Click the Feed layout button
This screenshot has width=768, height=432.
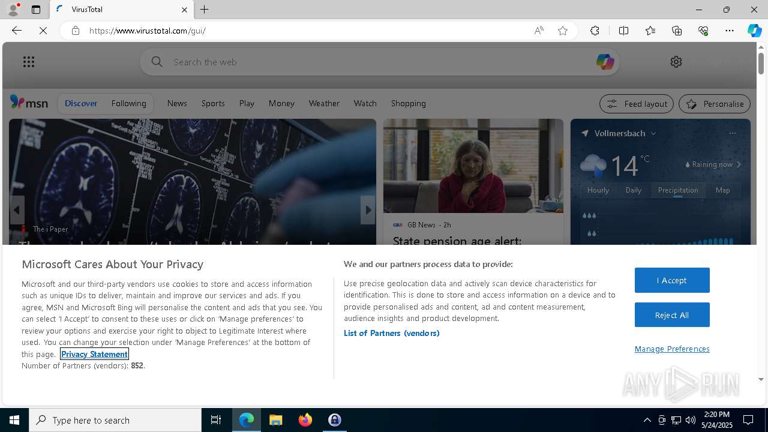point(637,104)
